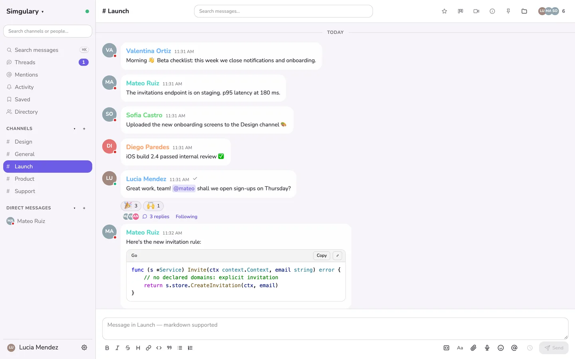Toggle the Aa formatting toolbar
Viewport: 575px width, 359px height.
pos(460,348)
